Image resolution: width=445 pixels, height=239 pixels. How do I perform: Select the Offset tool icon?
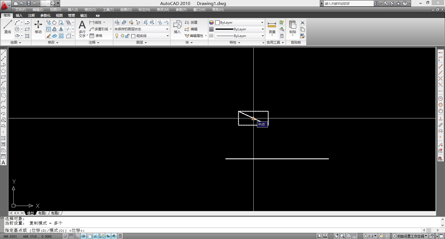[55, 29]
